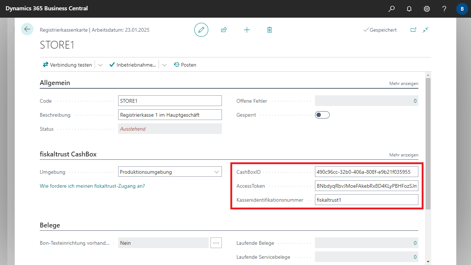Click ellipsis button beside Bon-Texteinrichtung
This screenshot has height=265, width=471.
coord(216,243)
